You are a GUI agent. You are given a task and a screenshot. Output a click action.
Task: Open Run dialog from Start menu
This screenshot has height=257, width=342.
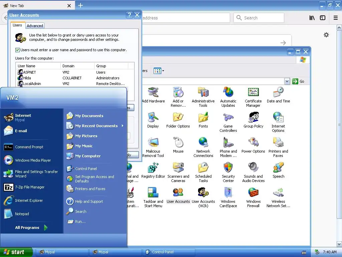coord(76,222)
